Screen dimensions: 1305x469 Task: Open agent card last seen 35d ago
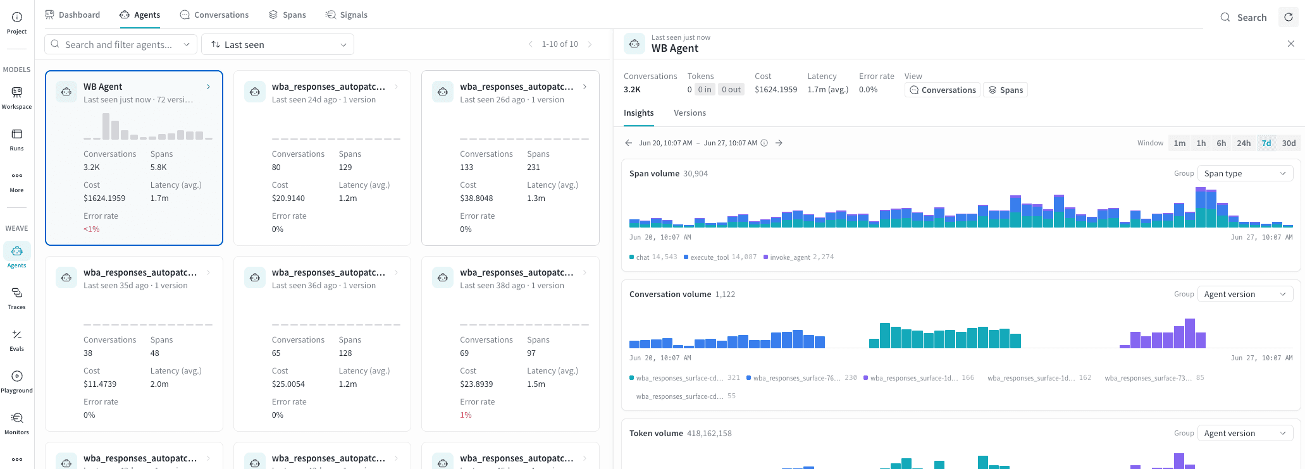click(134, 344)
